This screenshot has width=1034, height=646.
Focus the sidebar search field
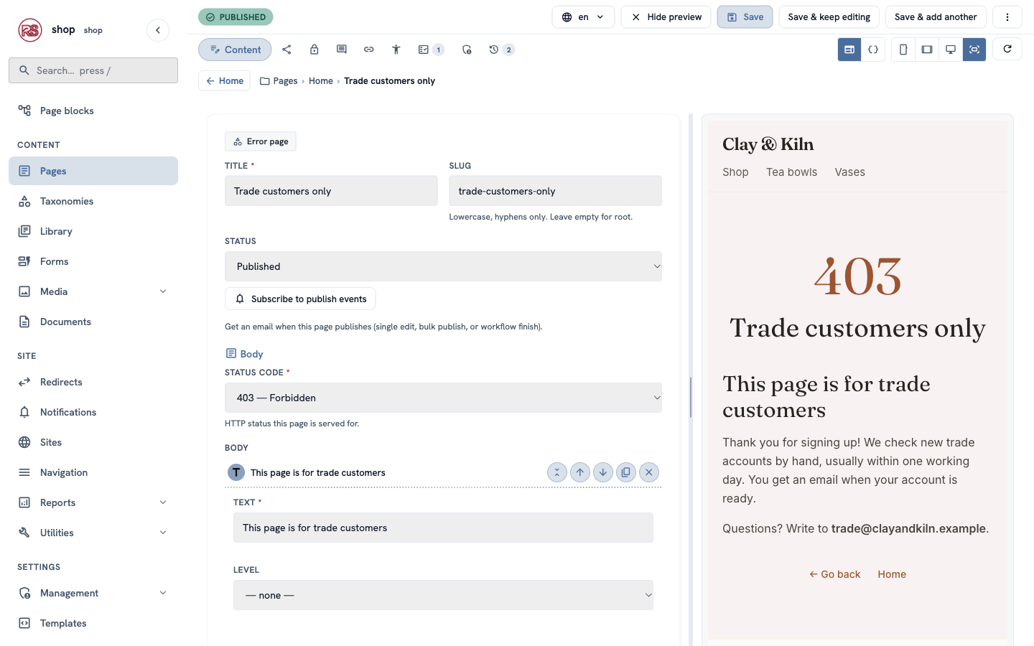[x=93, y=70]
